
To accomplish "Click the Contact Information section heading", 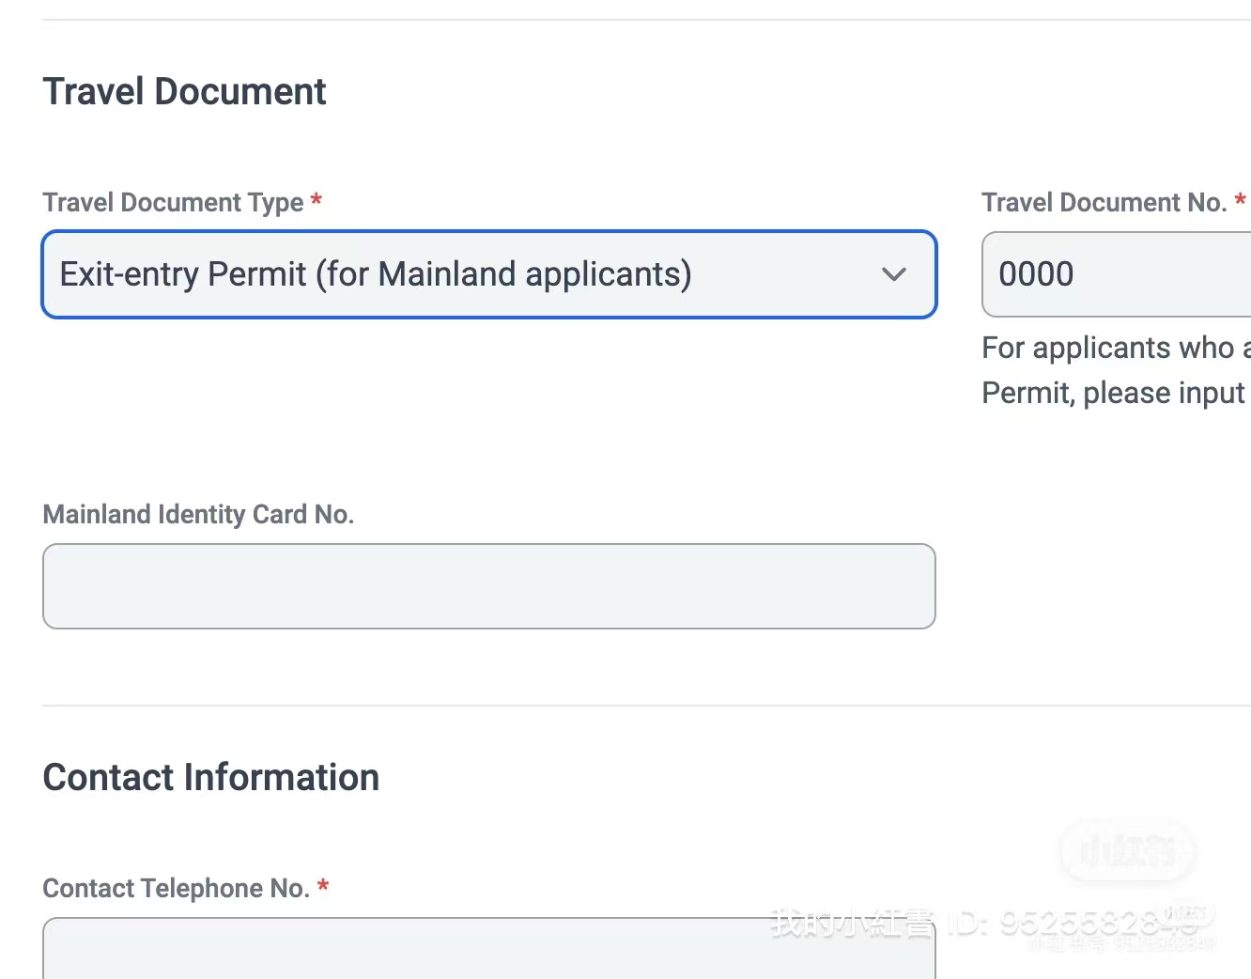I will pos(211,777).
